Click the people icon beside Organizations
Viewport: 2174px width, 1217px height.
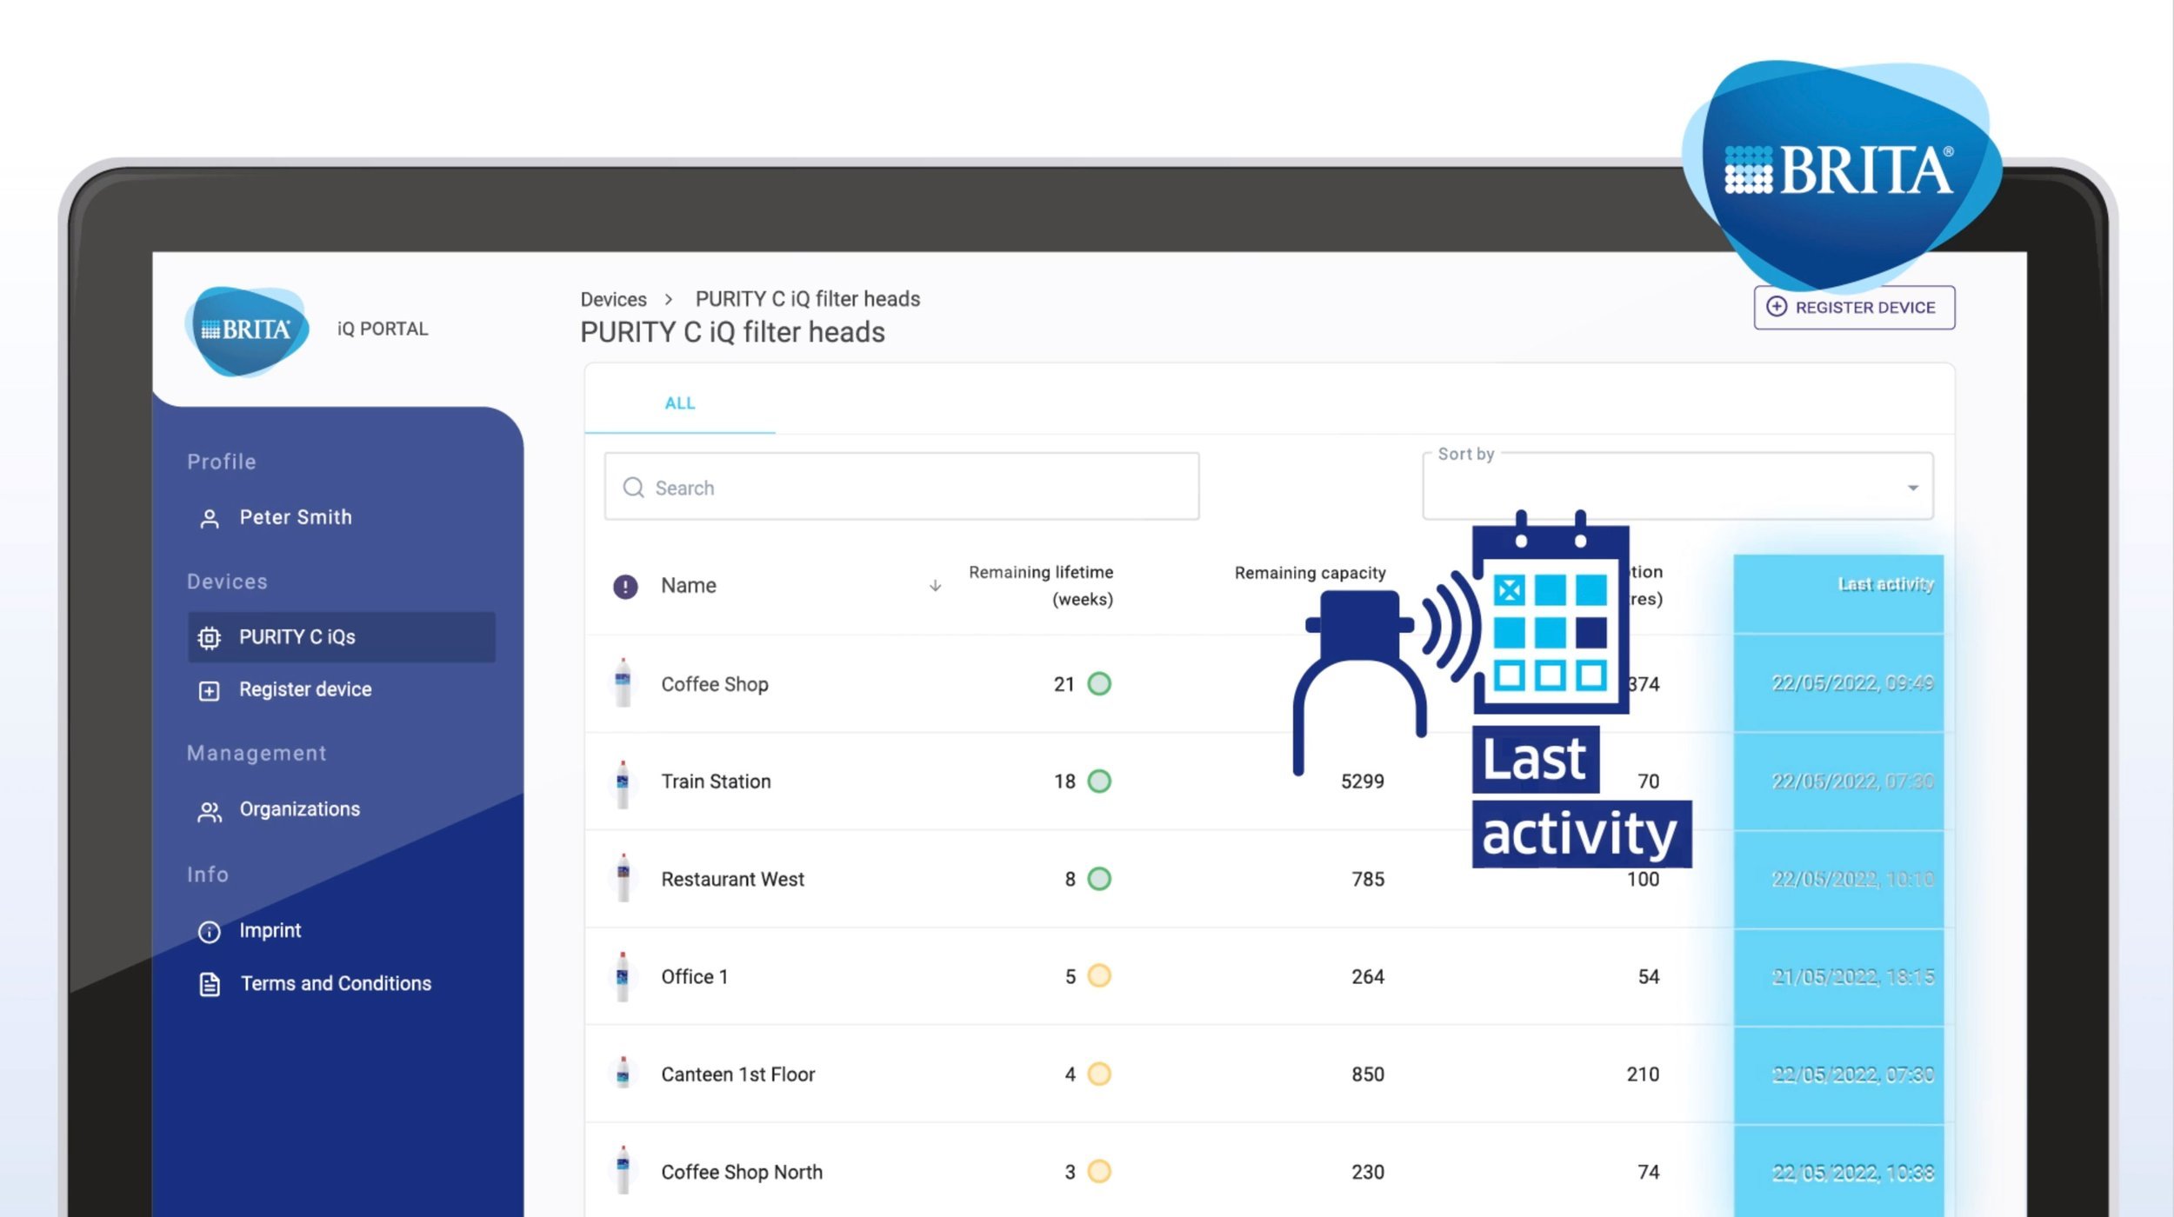210,812
